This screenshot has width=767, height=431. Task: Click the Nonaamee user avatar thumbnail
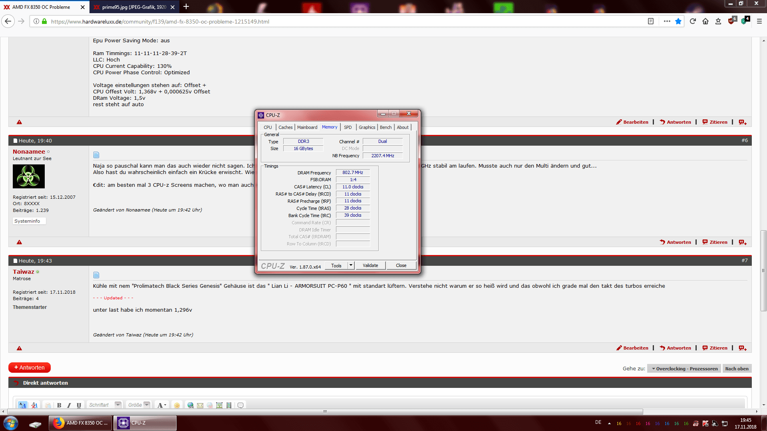click(29, 176)
